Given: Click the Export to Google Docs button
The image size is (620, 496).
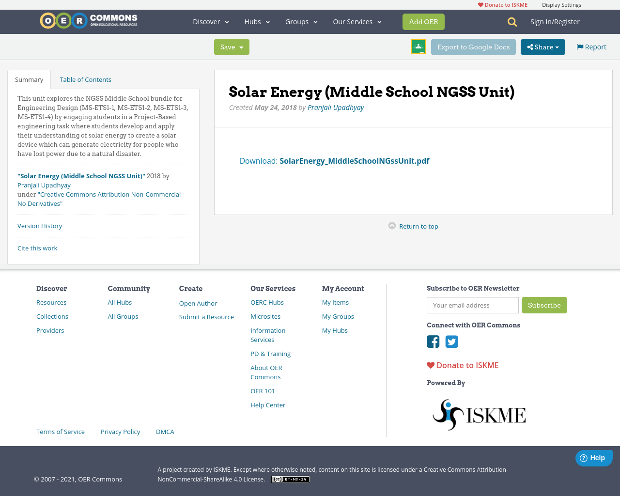Looking at the screenshot, I should coord(473,46).
